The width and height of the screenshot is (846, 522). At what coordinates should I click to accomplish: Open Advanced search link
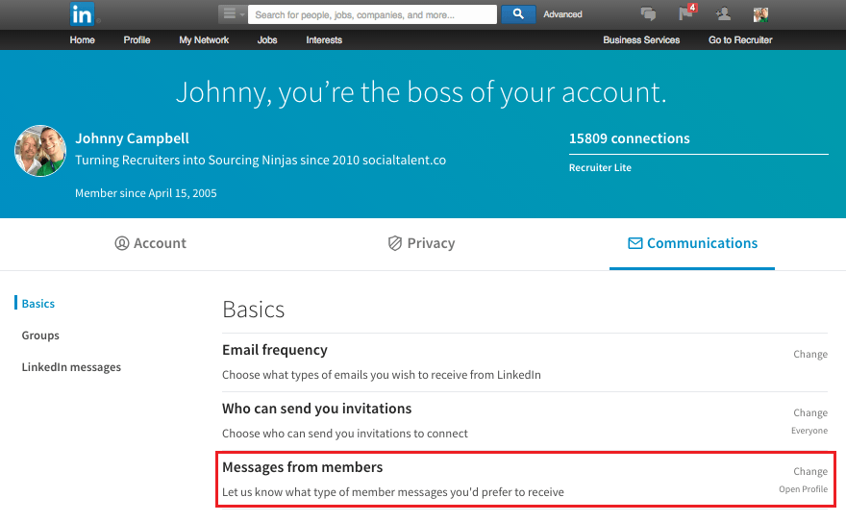coord(562,14)
